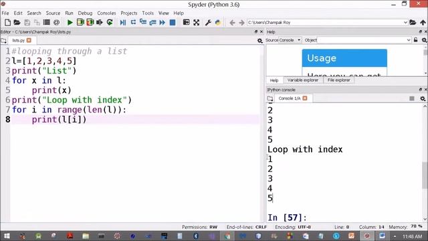The height and width of the screenshot is (241, 428).
Task: Open the Run menu
Action: (69, 13)
